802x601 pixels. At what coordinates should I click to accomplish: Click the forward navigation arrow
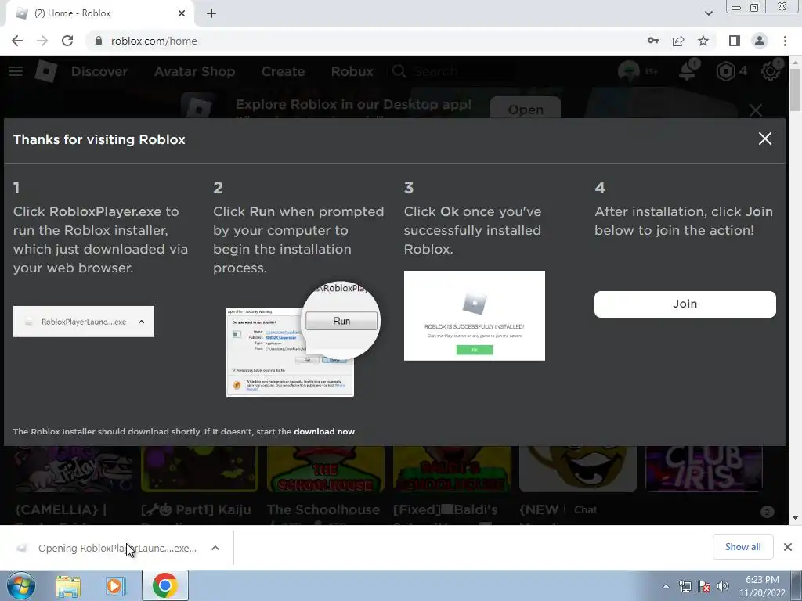point(42,41)
